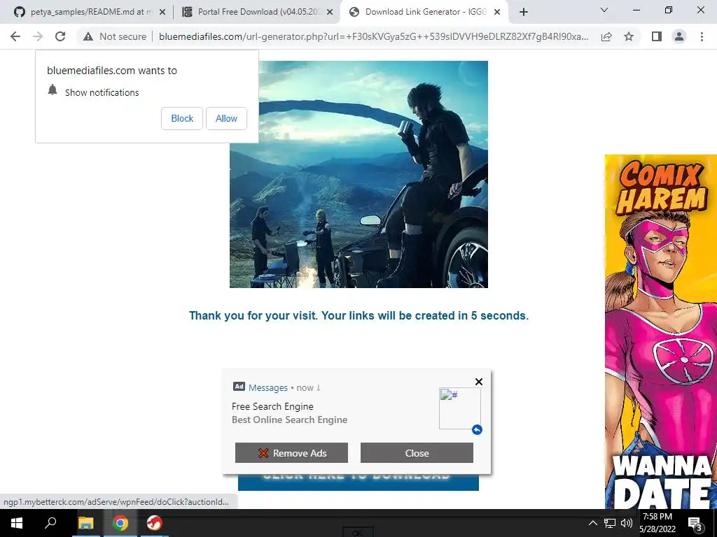
Task: Open Chrome's three-dot menu
Action: (x=702, y=36)
